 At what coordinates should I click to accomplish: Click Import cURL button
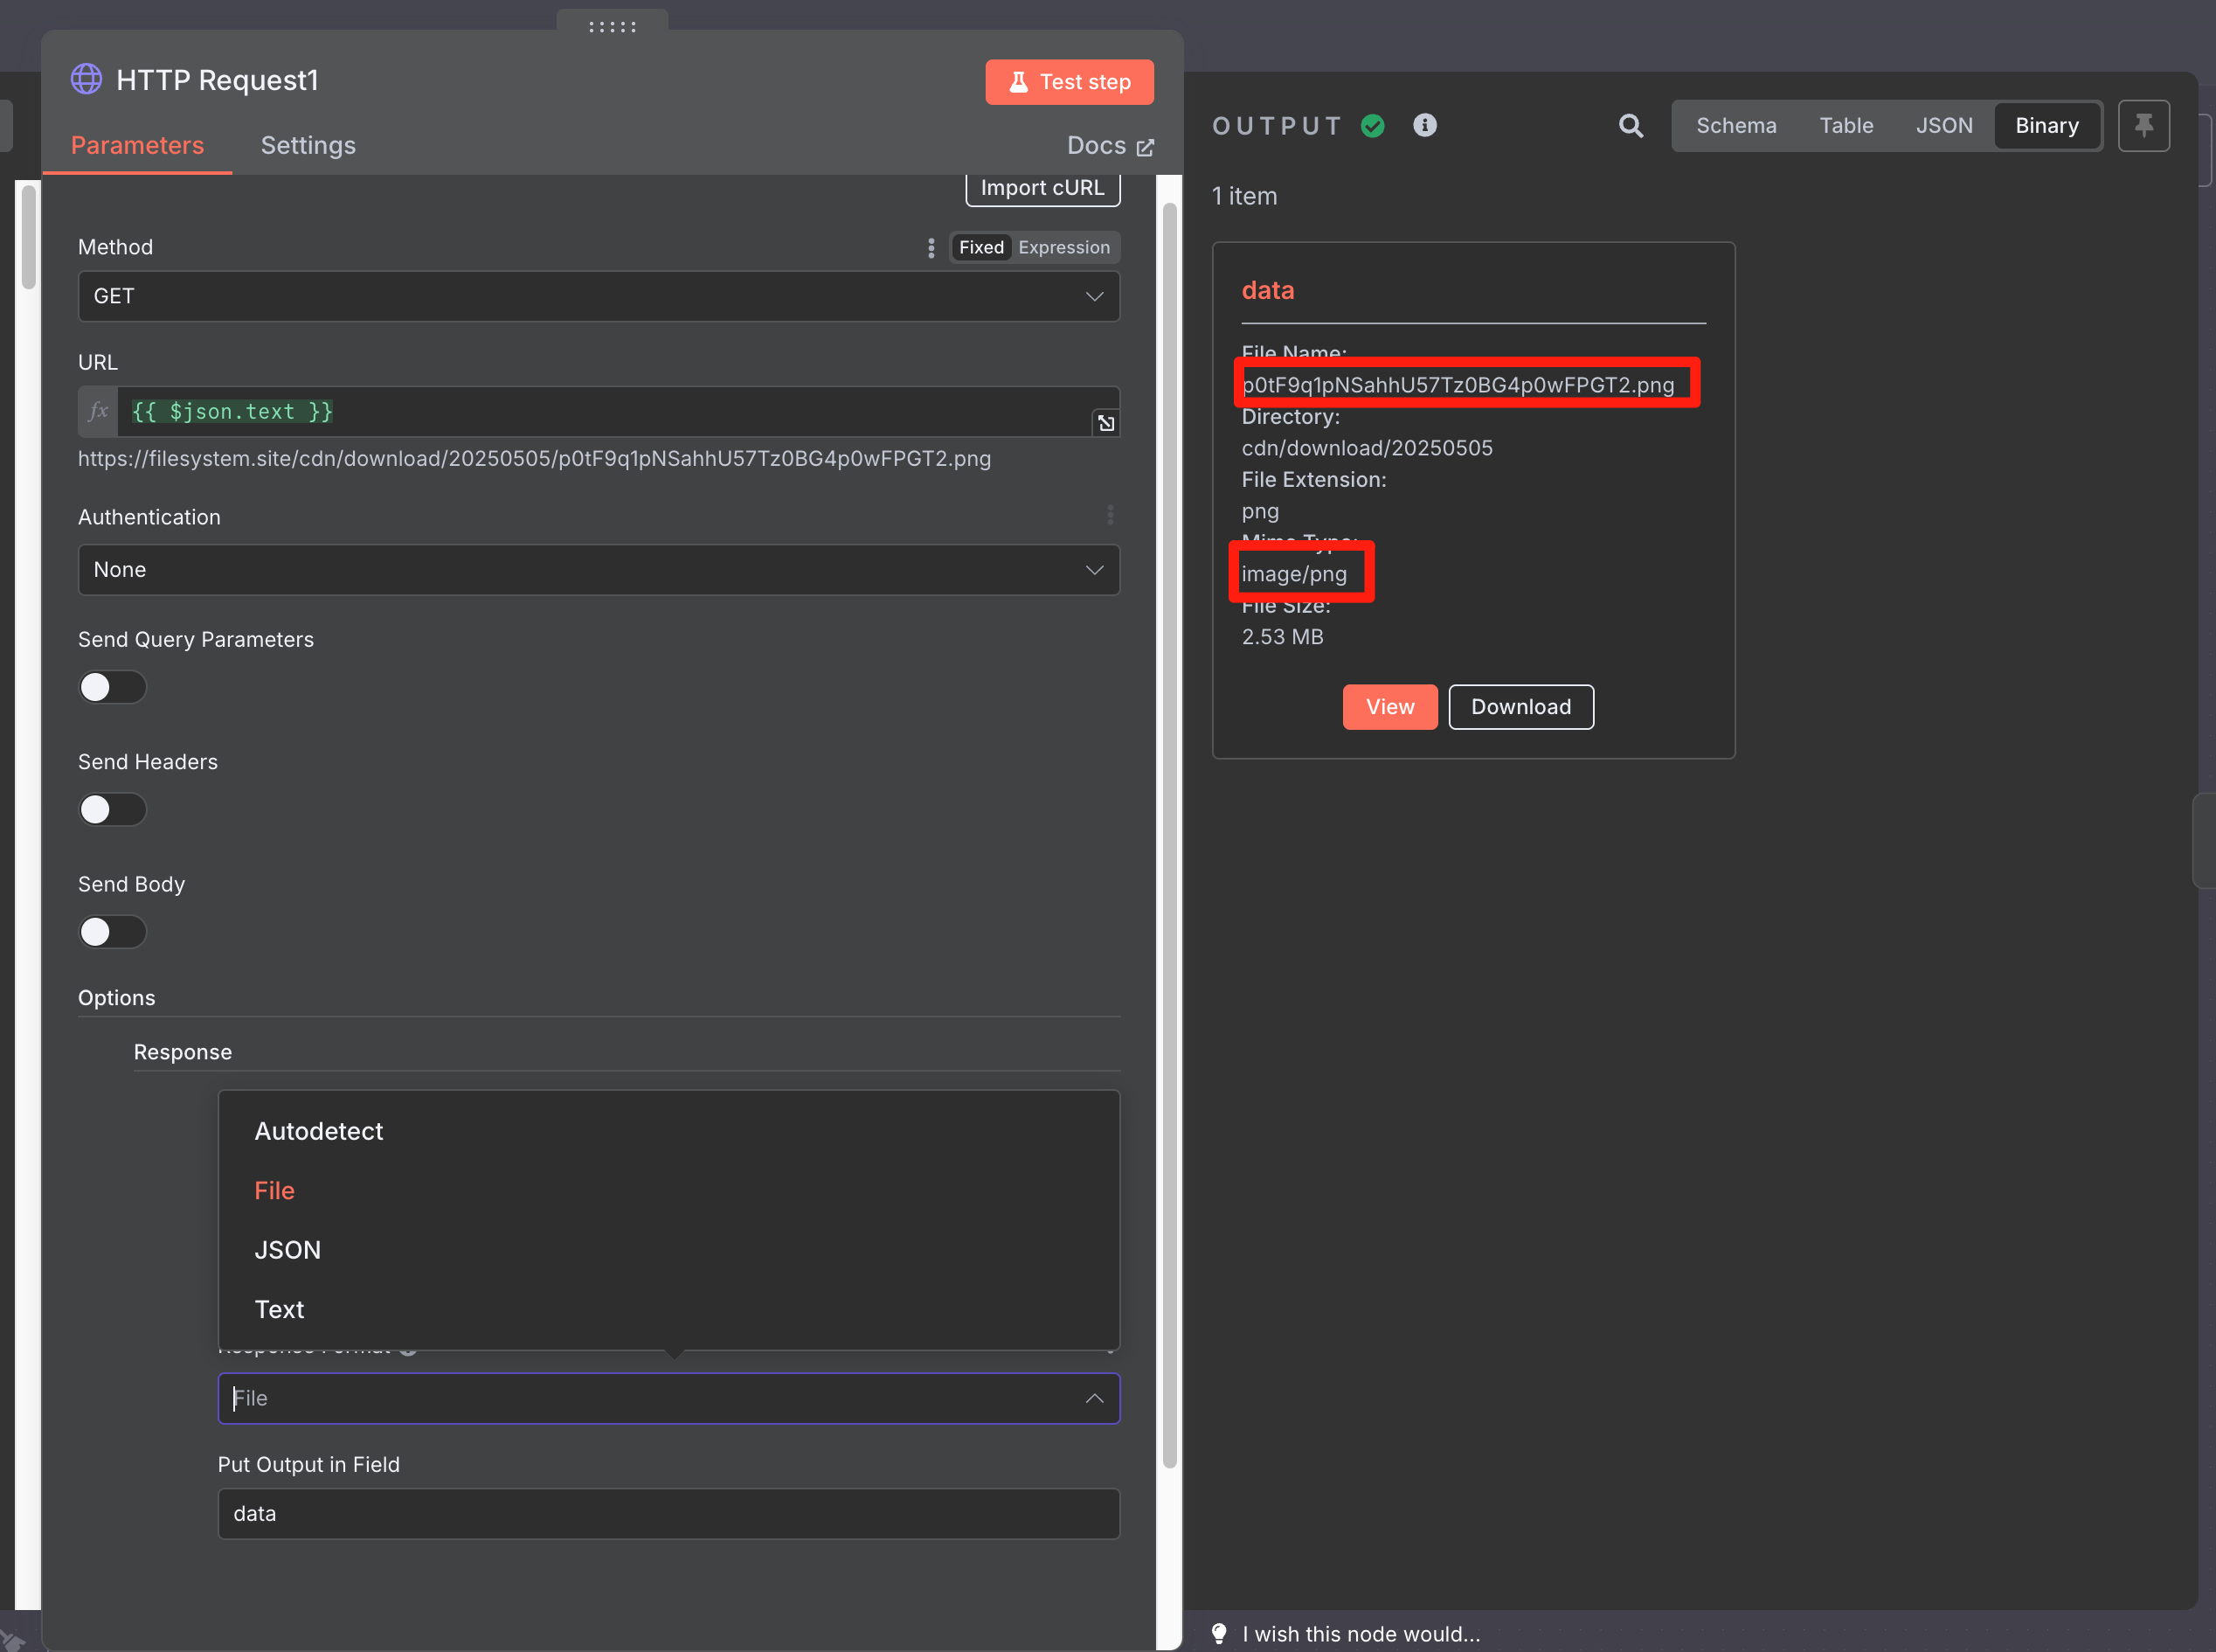(1042, 188)
